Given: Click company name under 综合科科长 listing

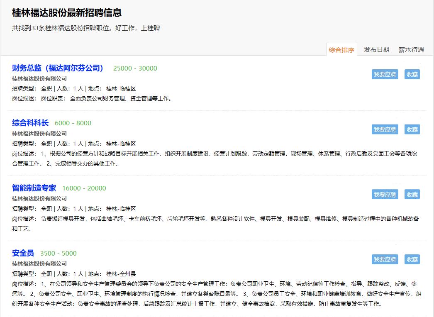Looking at the screenshot, I should tap(39, 134).
